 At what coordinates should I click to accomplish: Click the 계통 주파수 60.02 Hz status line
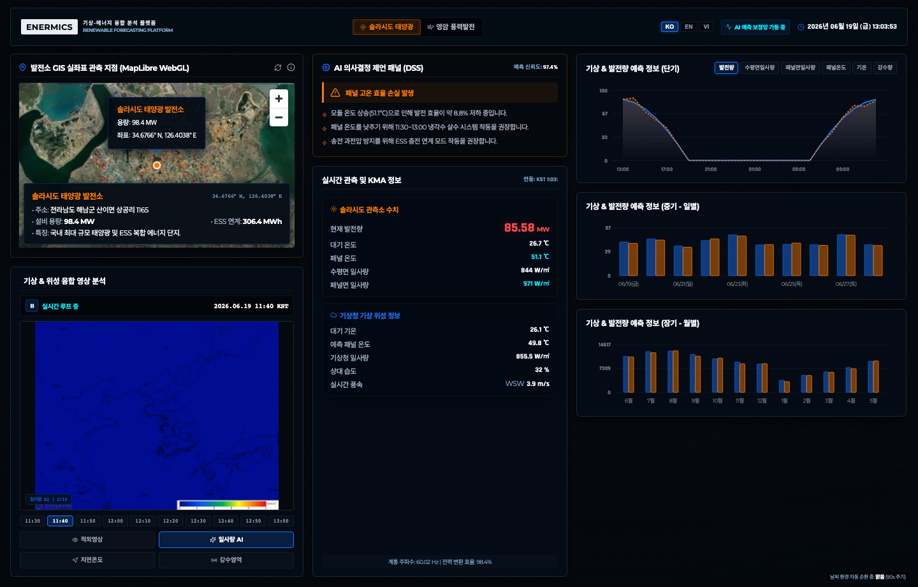[x=440, y=562]
